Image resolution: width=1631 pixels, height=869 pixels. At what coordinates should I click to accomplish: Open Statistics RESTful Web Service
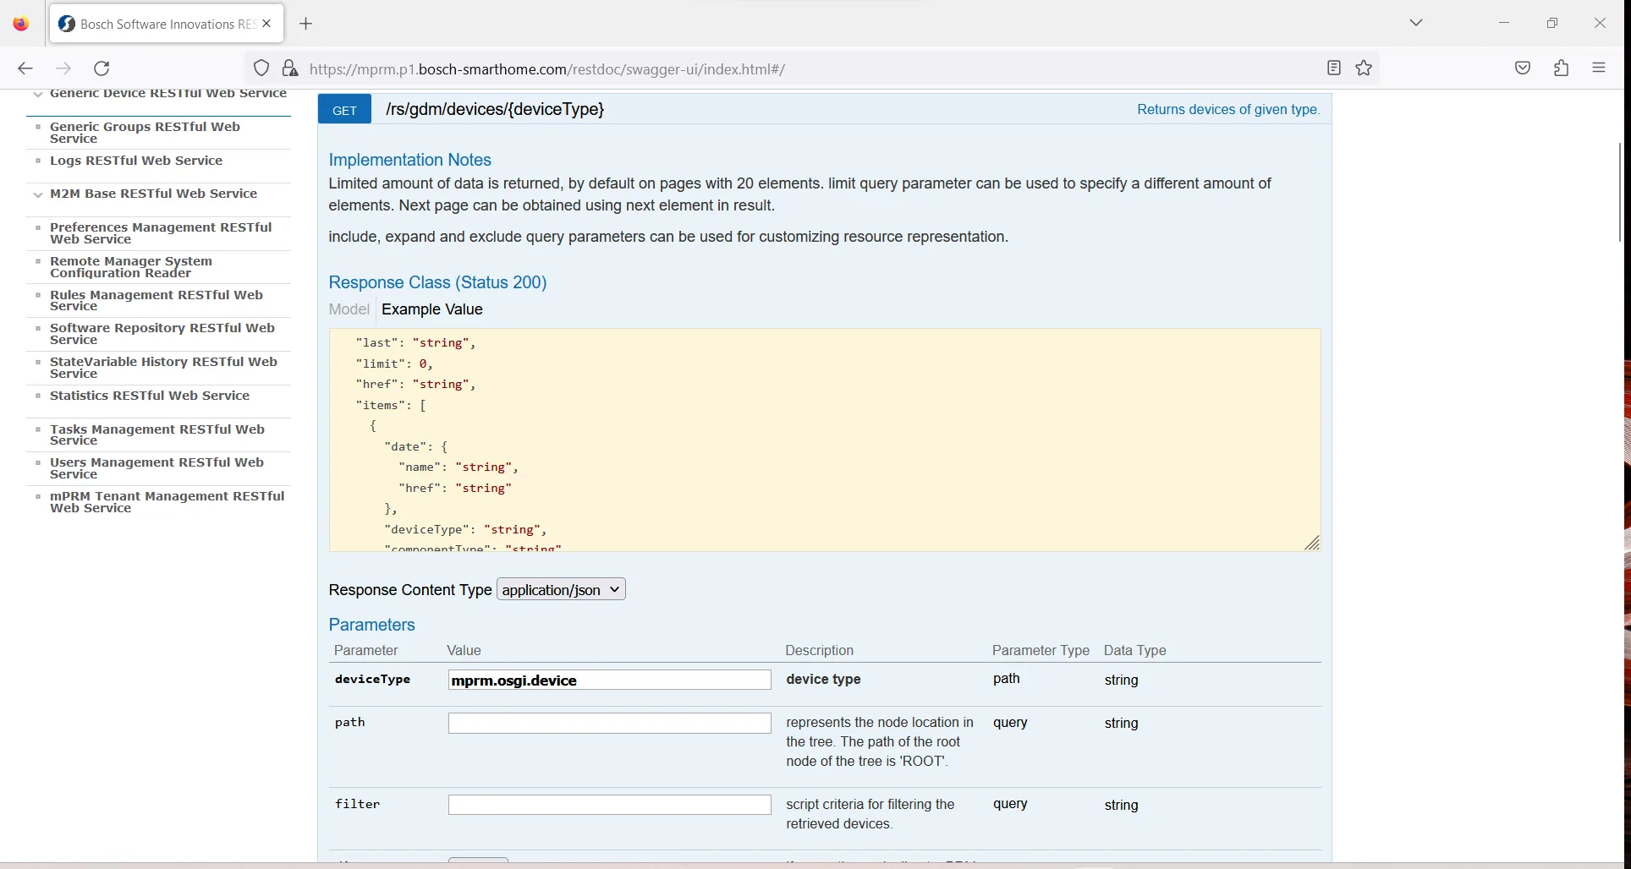pos(149,396)
